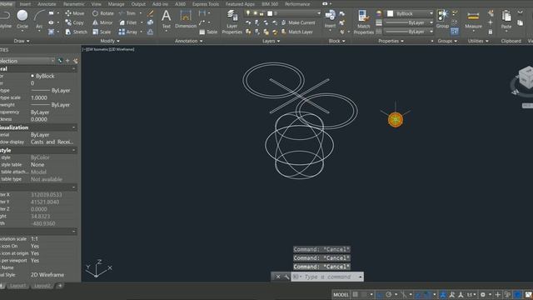The width and height of the screenshot is (533, 300).
Task: Open annotation scale 1:1 in status bar
Action: pos(471,294)
